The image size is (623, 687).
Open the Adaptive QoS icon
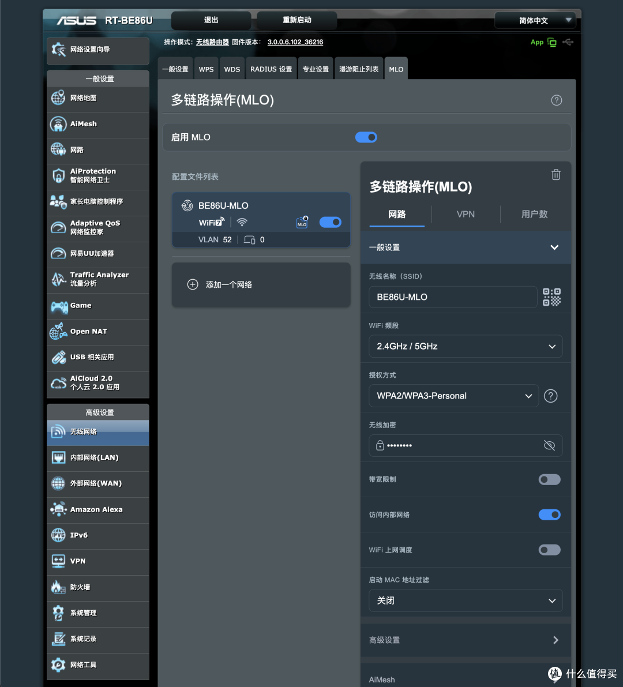58,227
